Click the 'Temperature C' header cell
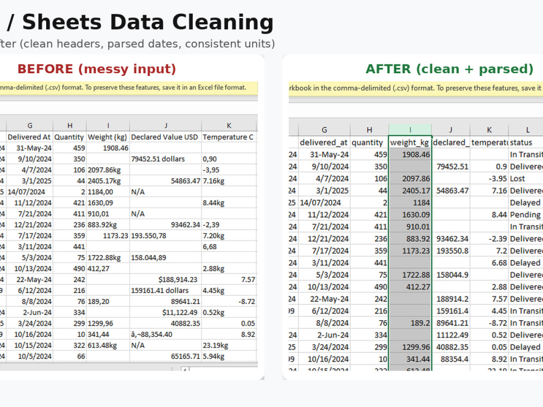Image resolution: width=543 pixels, height=407 pixels. click(x=229, y=137)
